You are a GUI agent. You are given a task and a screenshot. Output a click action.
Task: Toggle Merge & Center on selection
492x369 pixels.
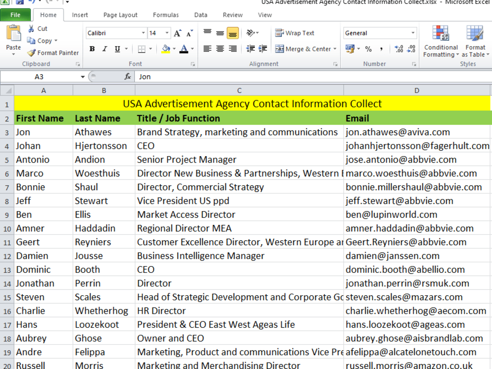[x=300, y=49]
